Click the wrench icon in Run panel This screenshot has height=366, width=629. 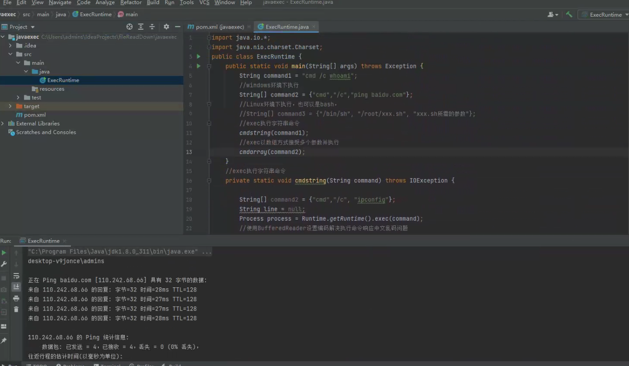[4, 264]
